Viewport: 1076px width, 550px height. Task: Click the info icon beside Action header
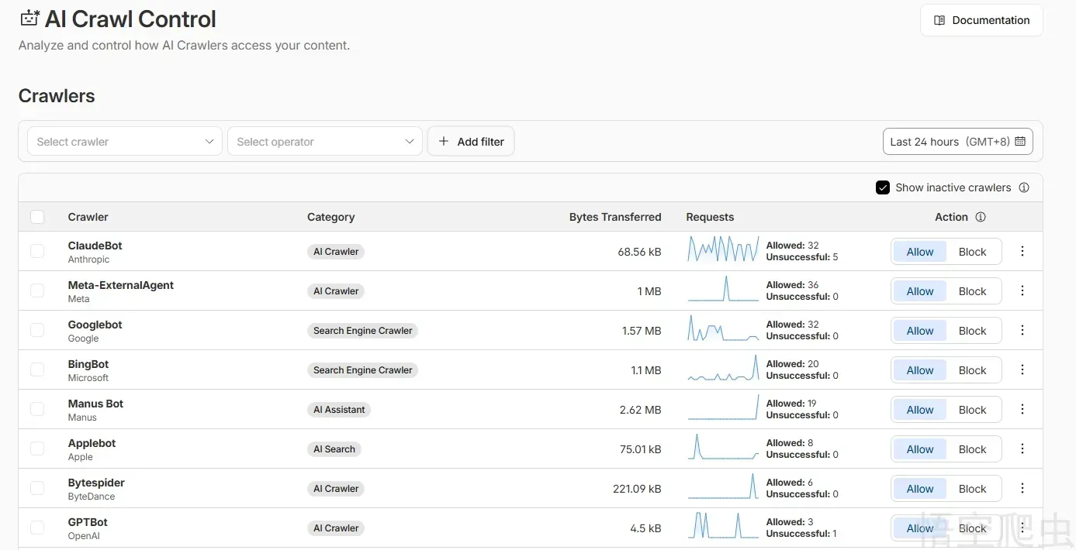click(981, 217)
